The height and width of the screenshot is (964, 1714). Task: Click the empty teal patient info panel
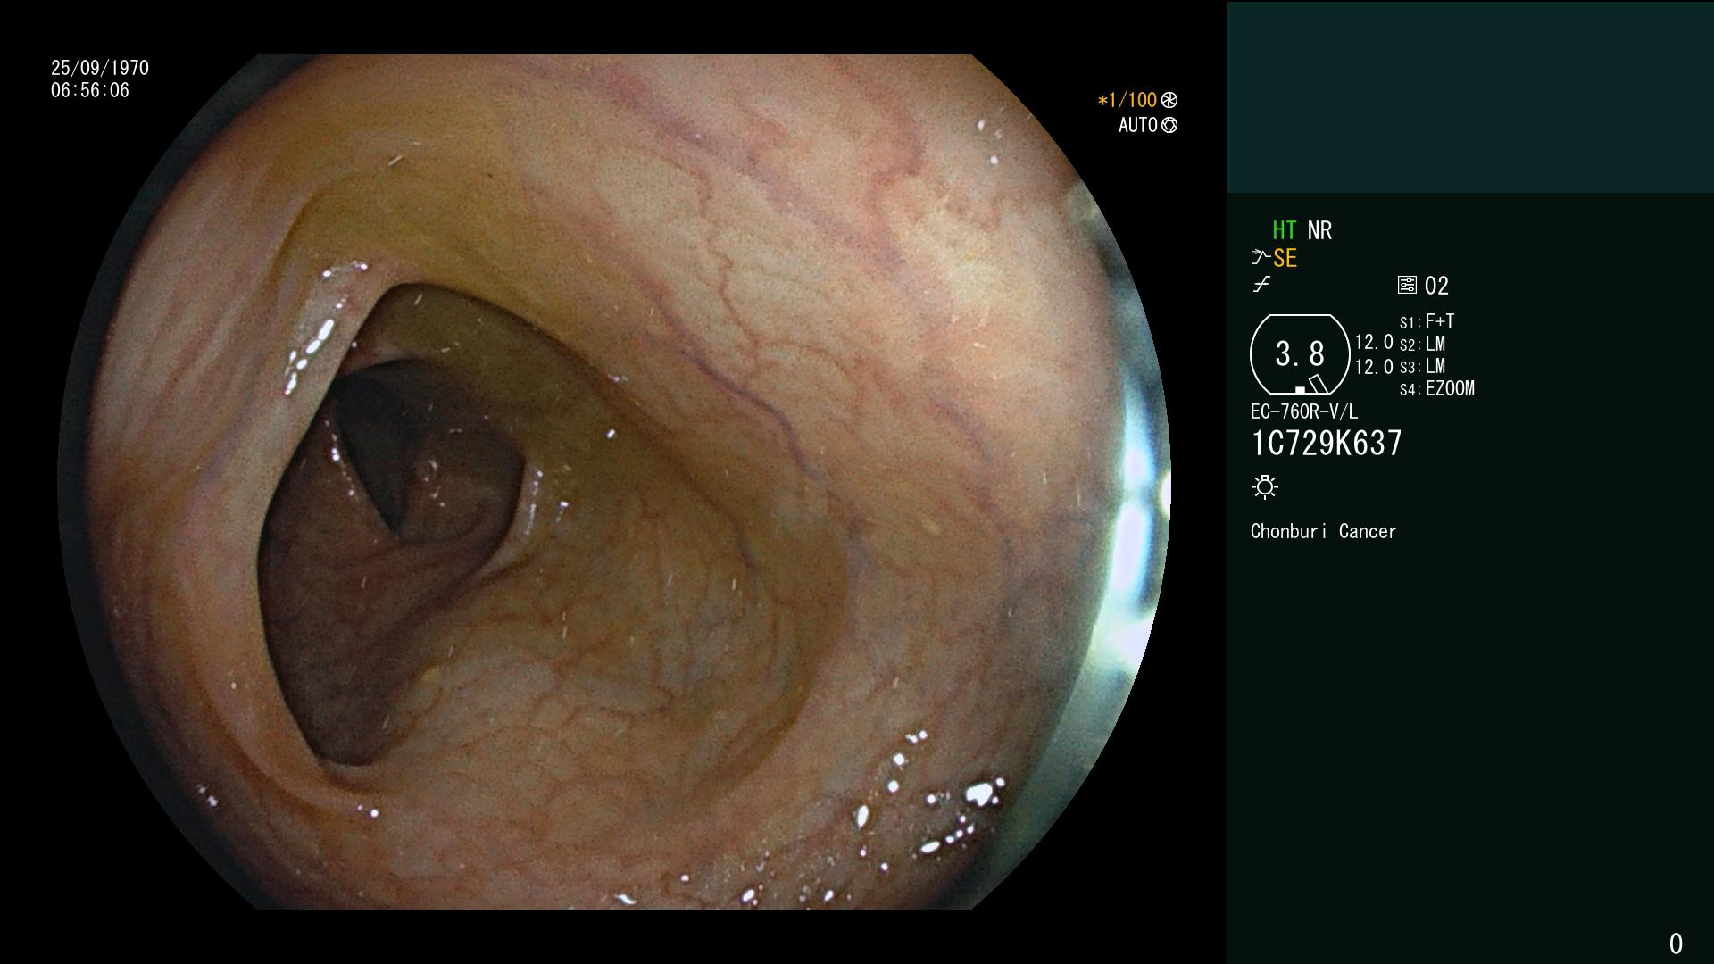point(1470,96)
